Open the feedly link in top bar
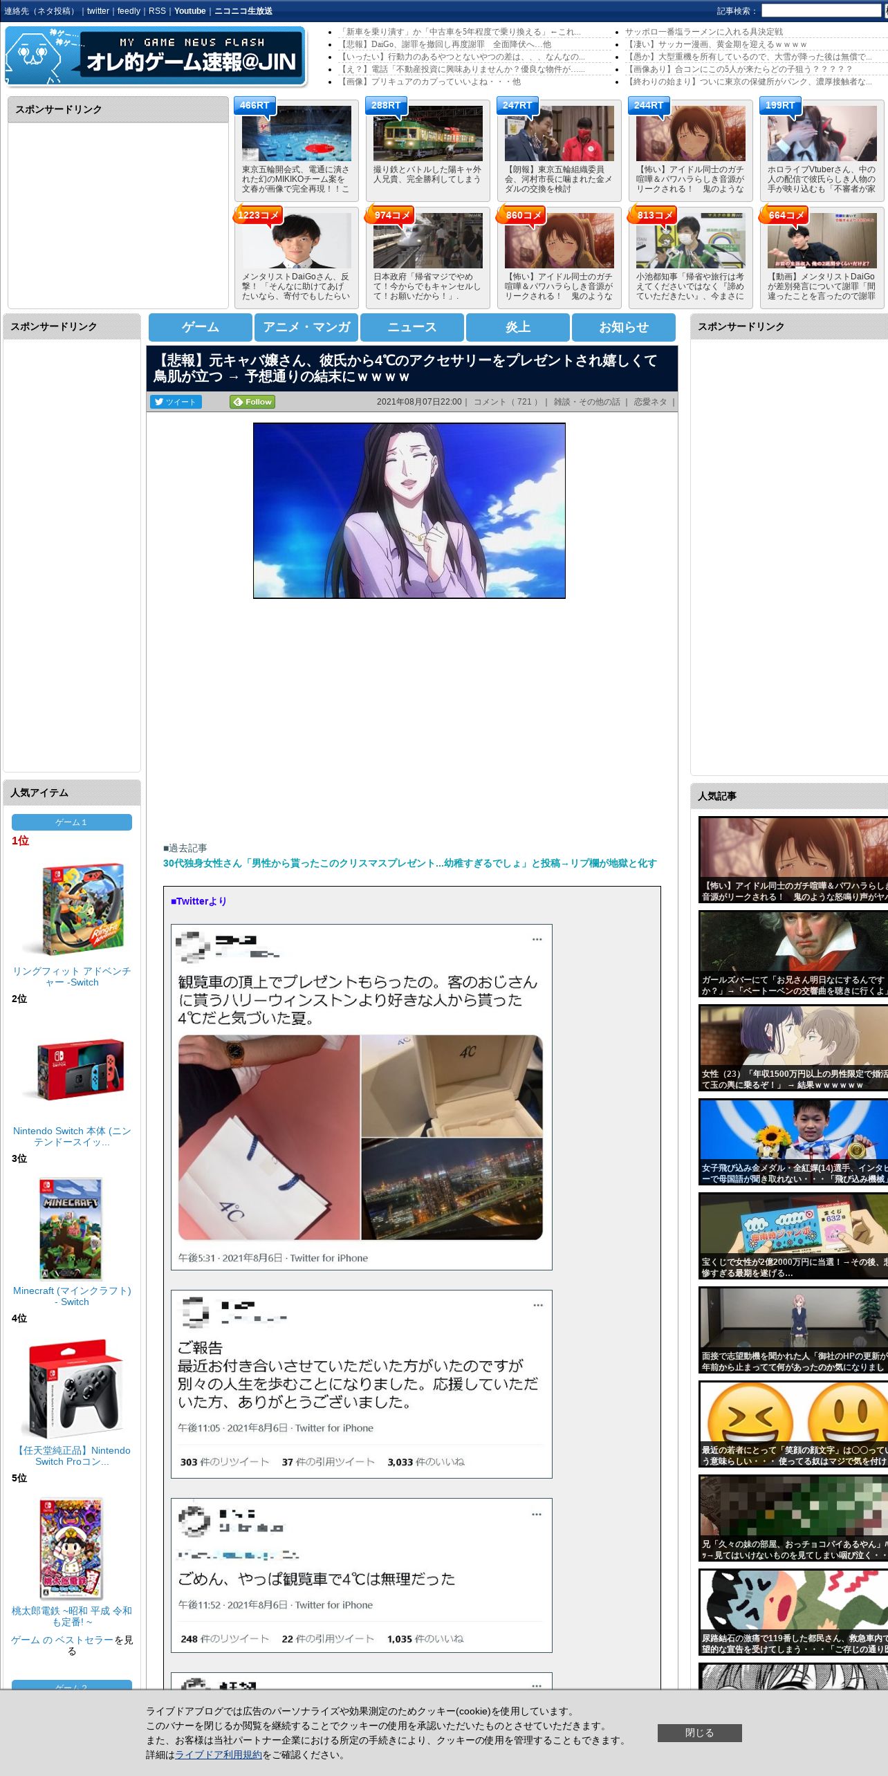 click(129, 11)
